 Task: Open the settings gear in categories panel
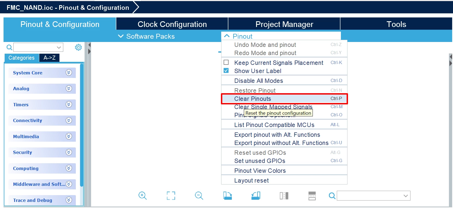[78, 47]
